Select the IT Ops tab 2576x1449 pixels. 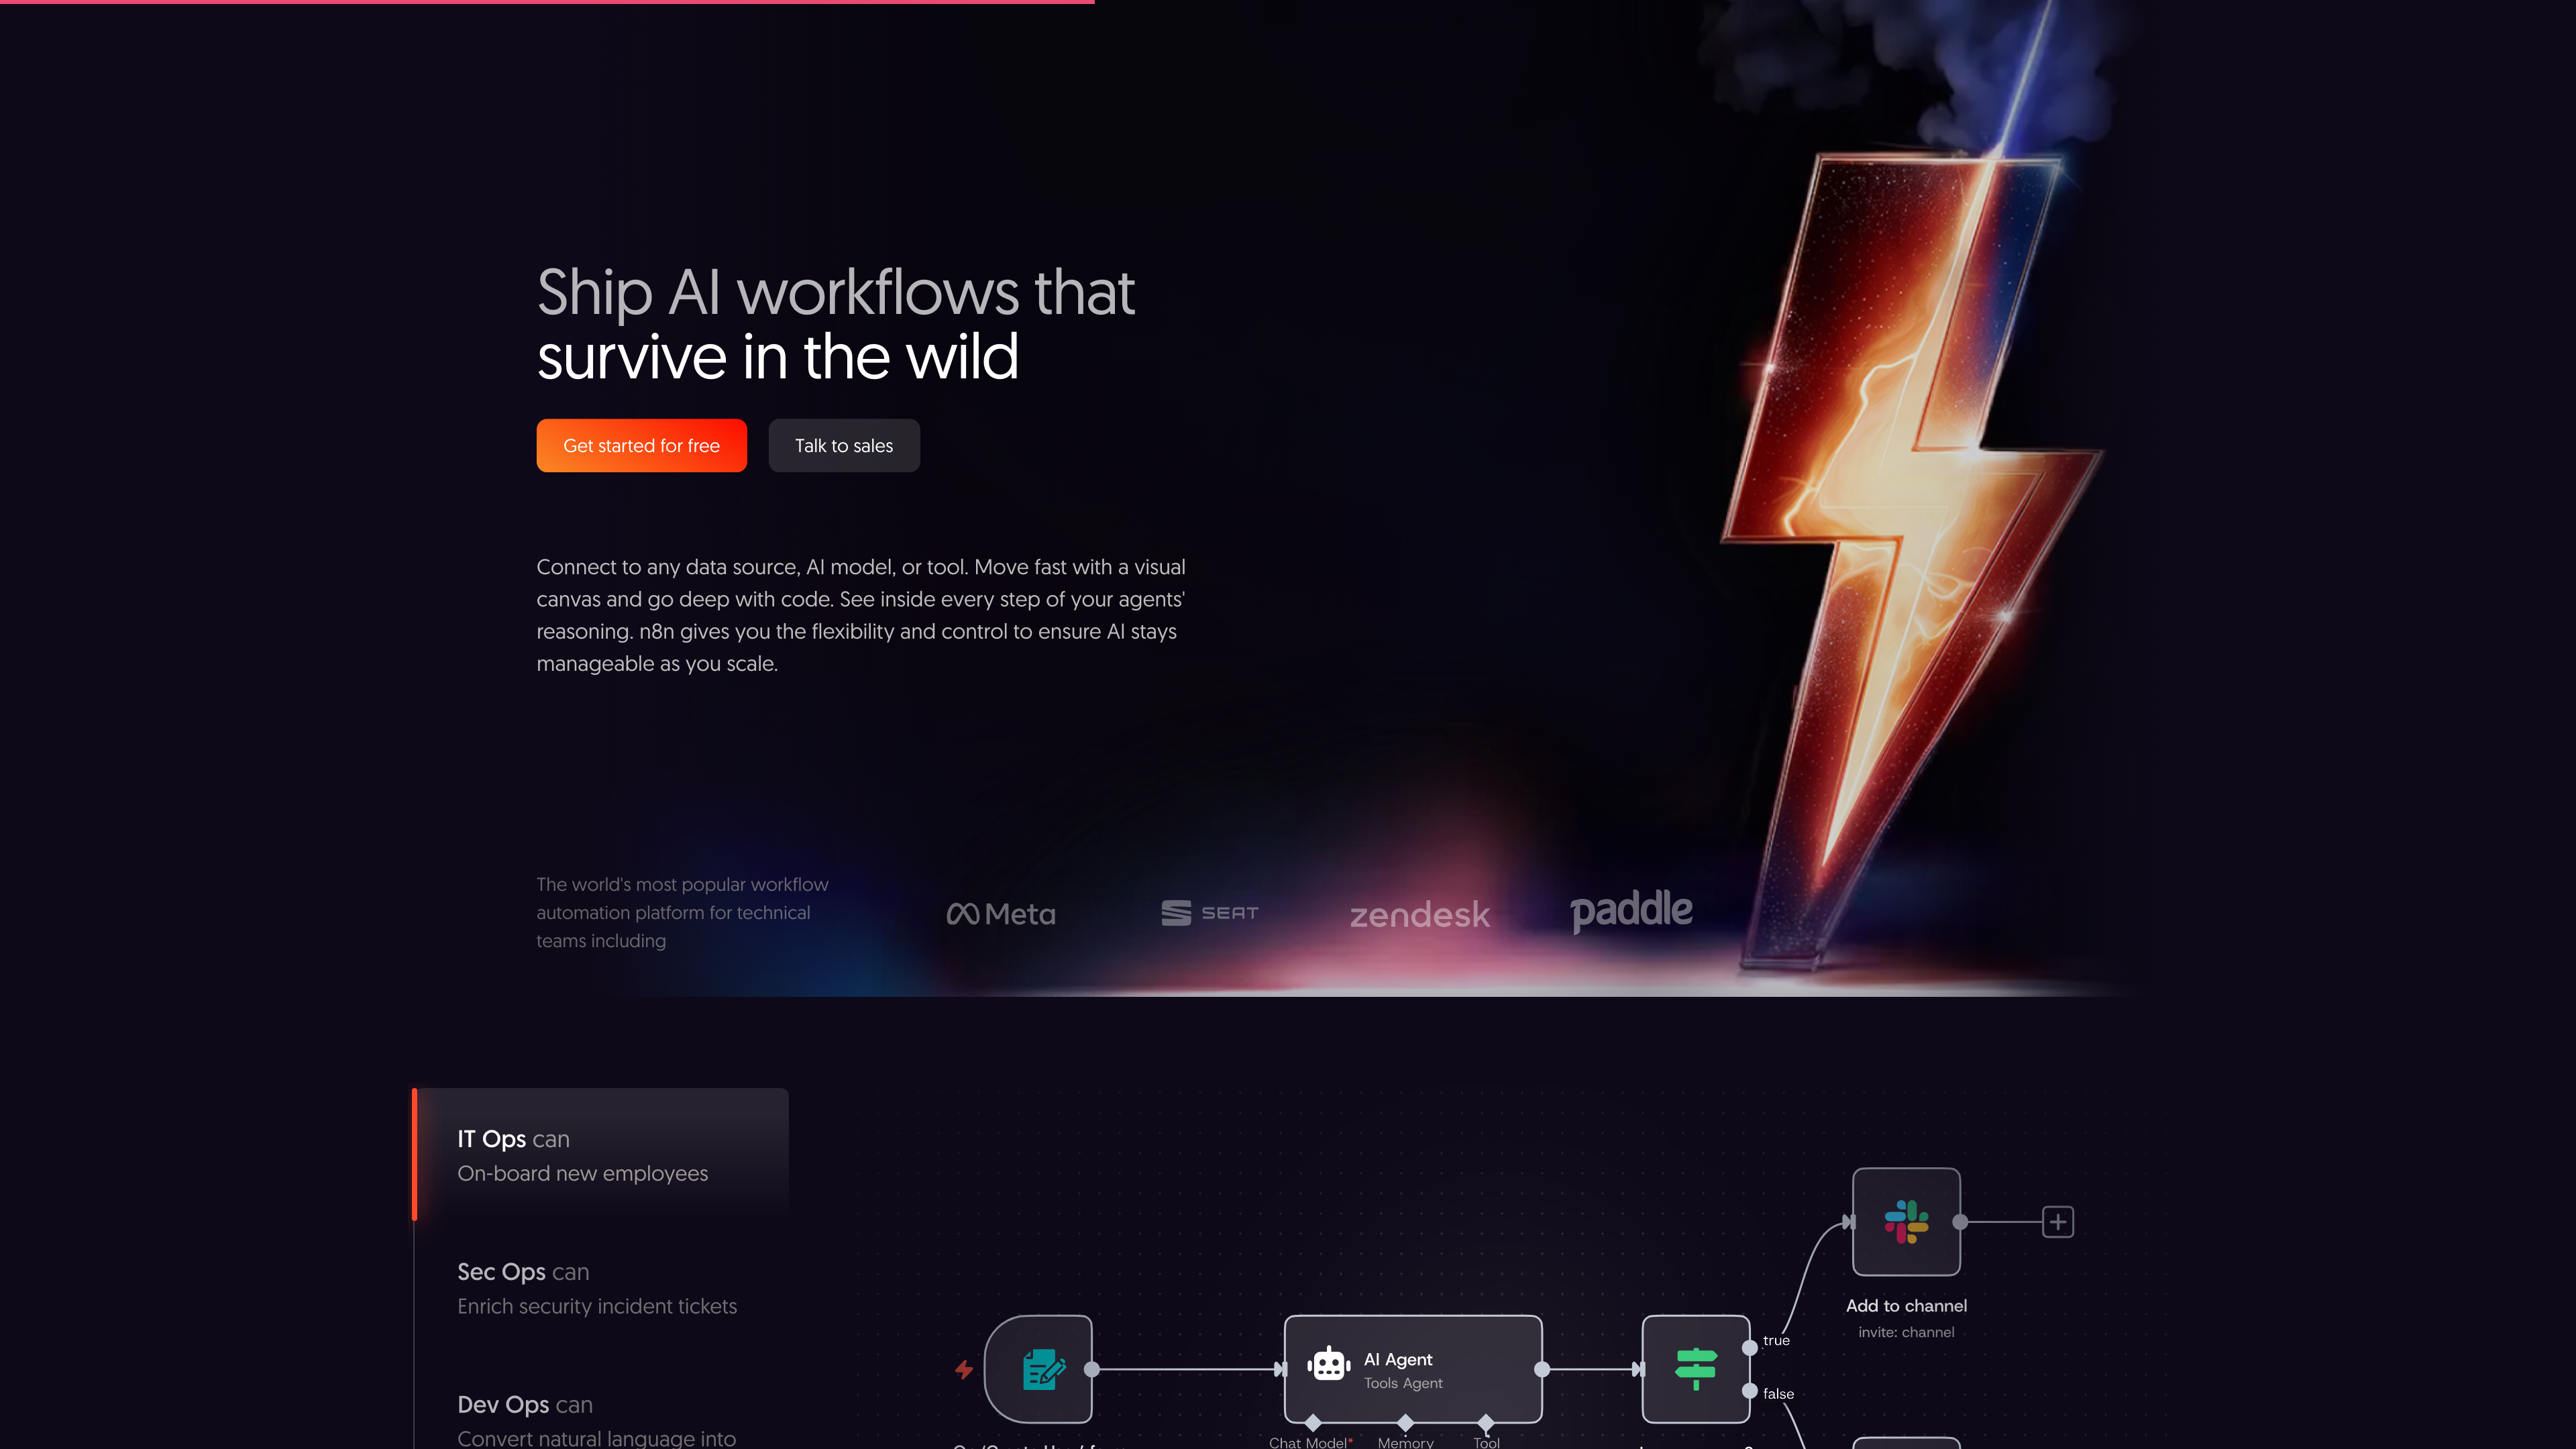(601, 1155)
